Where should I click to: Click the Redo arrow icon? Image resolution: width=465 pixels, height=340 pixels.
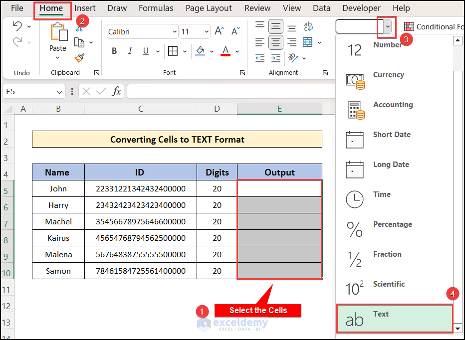tap(17, 42)
